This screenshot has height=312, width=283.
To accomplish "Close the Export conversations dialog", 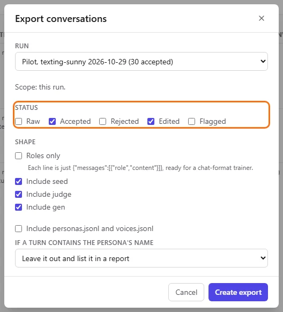I will coord(262,18).
